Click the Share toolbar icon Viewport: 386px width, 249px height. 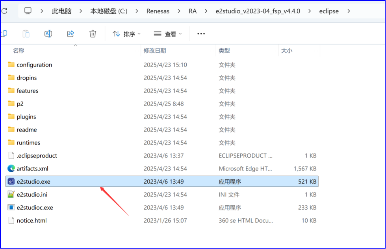pyautogui.click(x=71, y=34)
